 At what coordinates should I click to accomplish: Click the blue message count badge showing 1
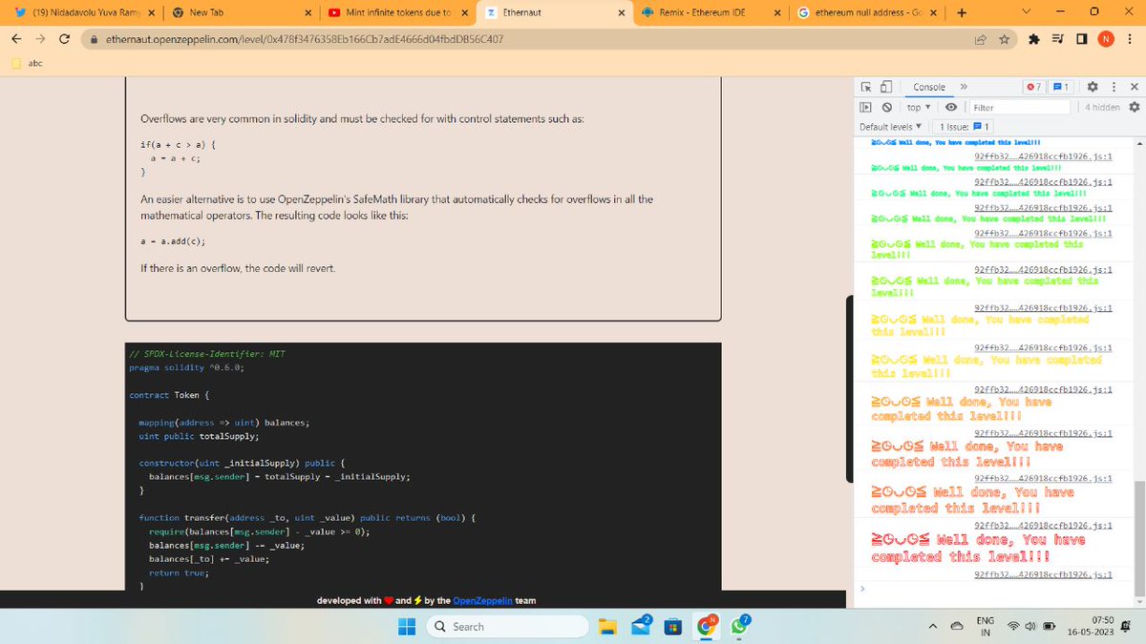1060,87
